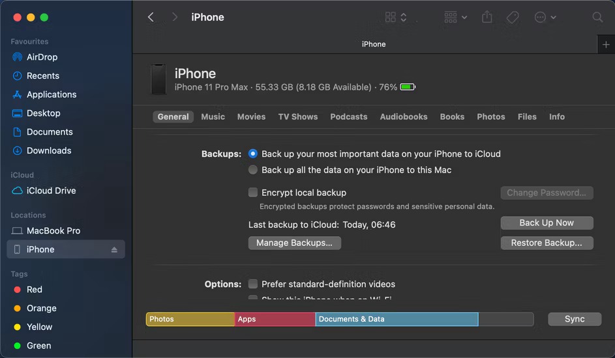
Task: Enable Encrypt local backup checkbox
Action: tap(253, 193)
